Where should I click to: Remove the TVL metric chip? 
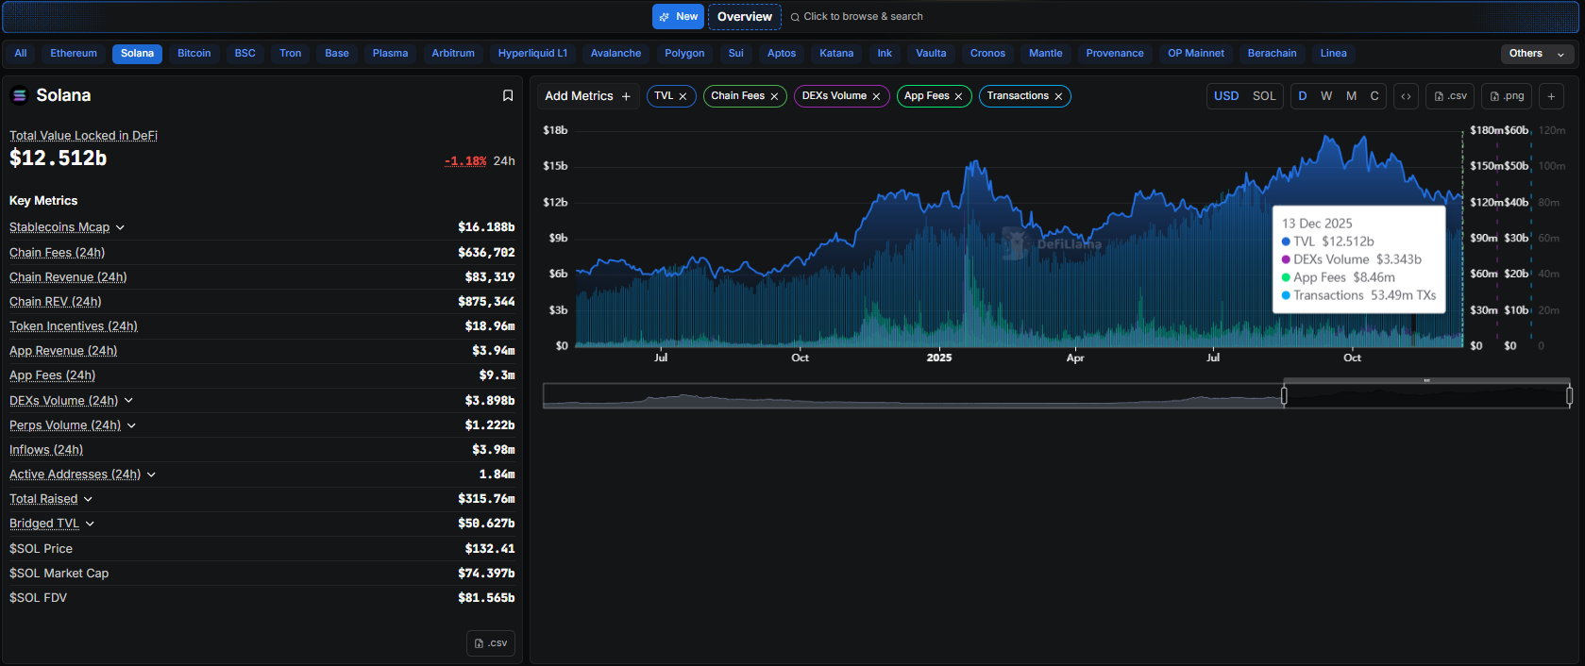(x=683, y=96)
